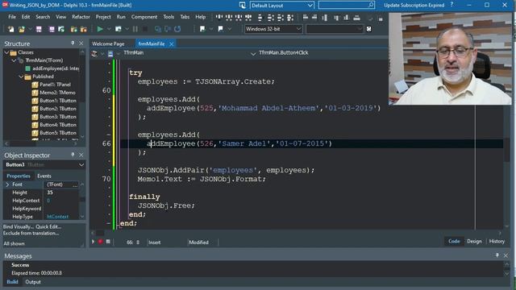Open the File menu
516x290 pixels.
pos(12,17)
